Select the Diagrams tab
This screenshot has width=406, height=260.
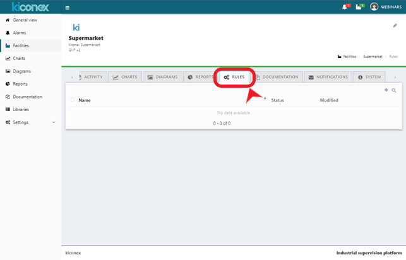pos(162,77)
